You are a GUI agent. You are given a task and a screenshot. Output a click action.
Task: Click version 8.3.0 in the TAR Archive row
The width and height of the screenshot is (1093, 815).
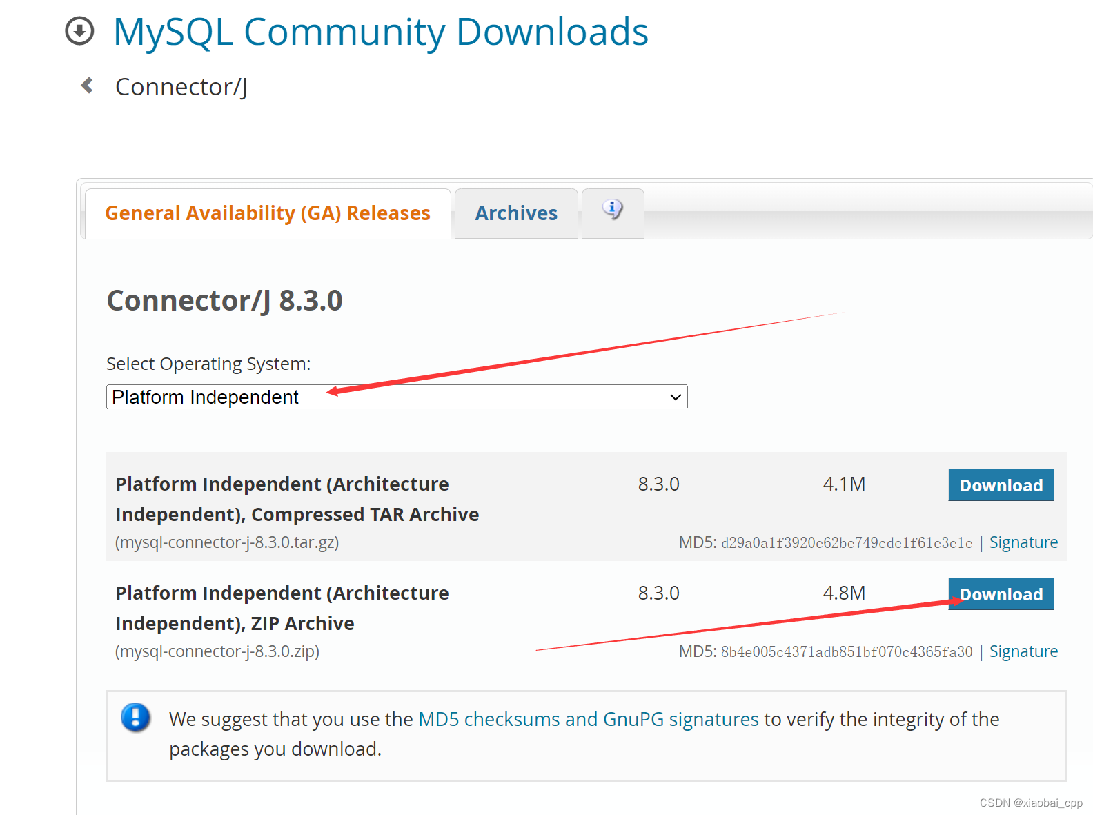[658, 484]
